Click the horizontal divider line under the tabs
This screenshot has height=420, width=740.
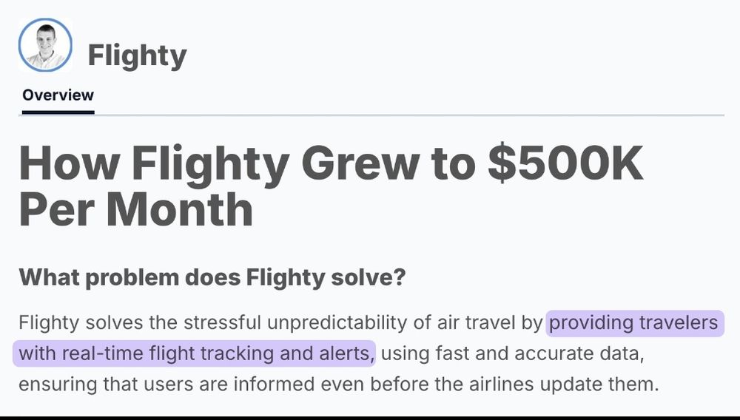(371, 115)
